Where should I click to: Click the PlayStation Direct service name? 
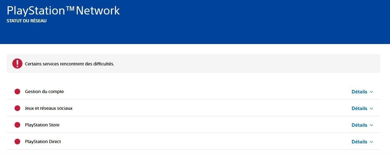point(43,142)
